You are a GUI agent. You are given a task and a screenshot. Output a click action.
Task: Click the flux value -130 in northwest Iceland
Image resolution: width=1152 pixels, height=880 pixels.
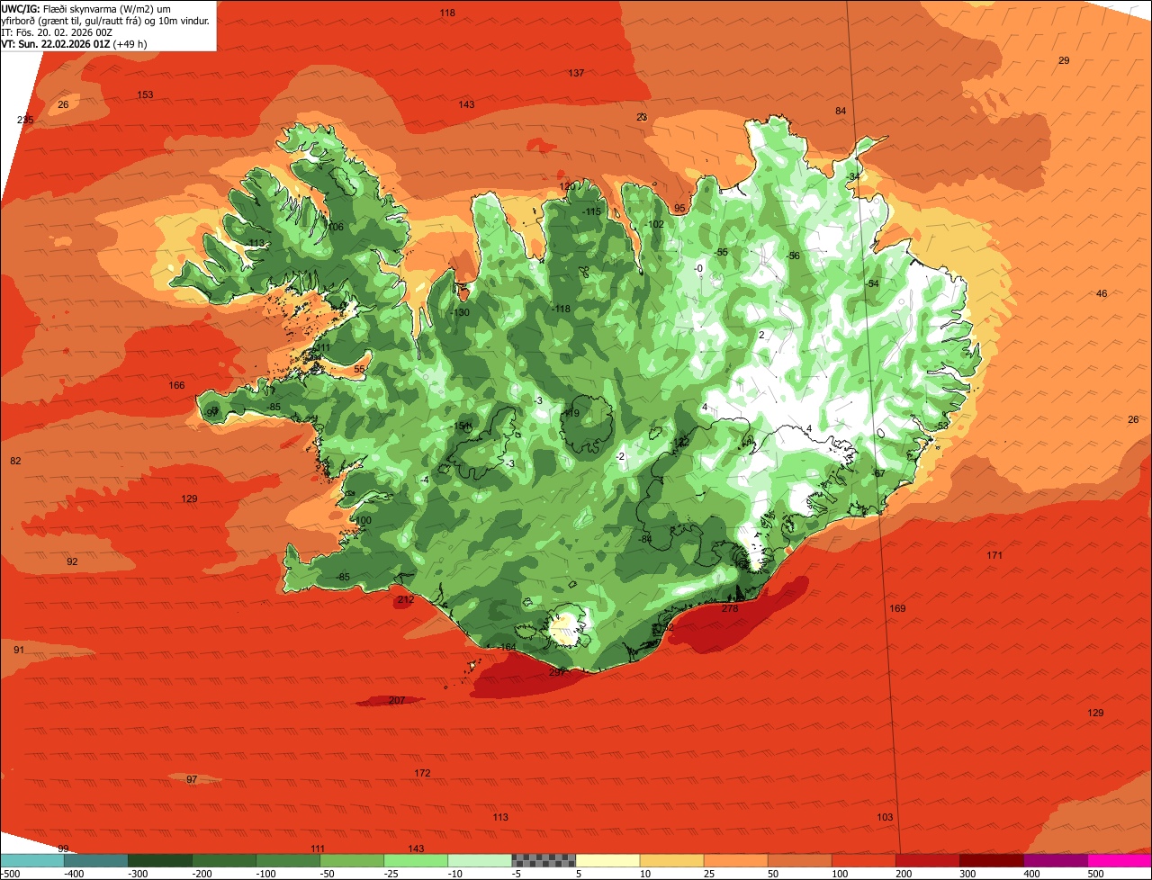coord(460,313)
